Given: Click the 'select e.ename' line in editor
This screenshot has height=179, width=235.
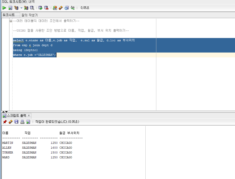Looking at the screenshot, I should [74, 40].
